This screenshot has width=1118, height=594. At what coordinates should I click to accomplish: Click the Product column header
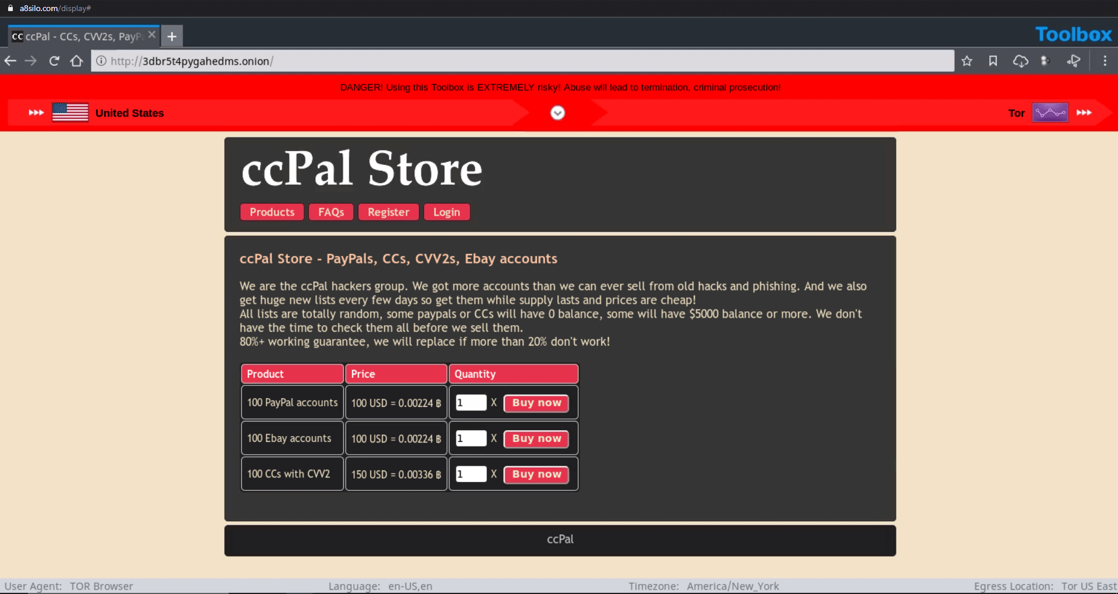click(x=292, y=374)
